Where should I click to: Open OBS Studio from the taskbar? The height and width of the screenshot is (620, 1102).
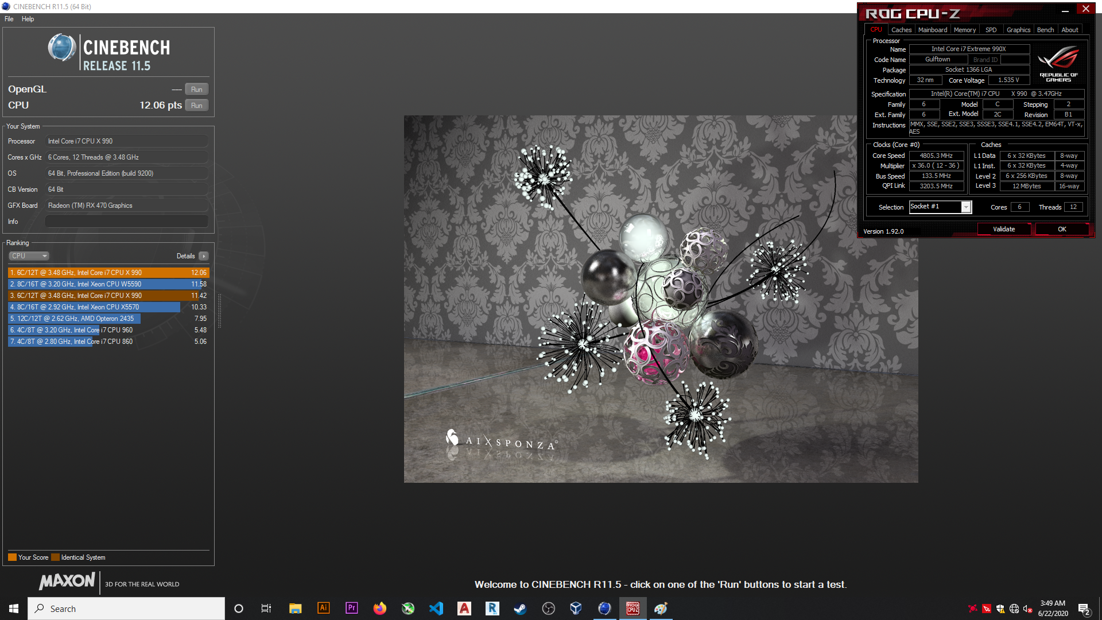point(548,609)
